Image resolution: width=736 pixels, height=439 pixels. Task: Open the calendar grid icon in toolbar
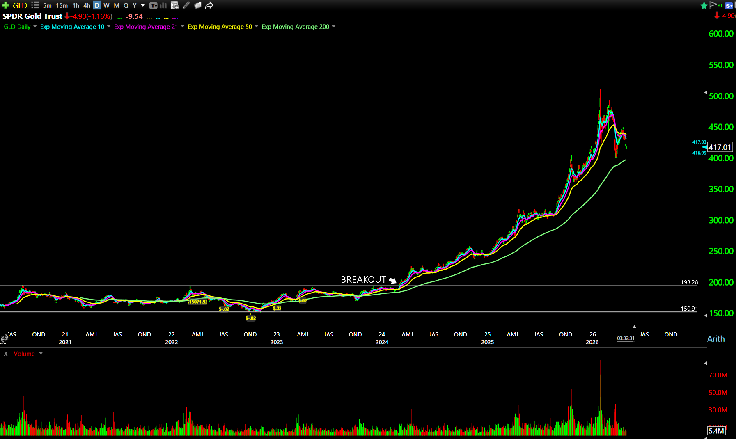coord(174,5)
